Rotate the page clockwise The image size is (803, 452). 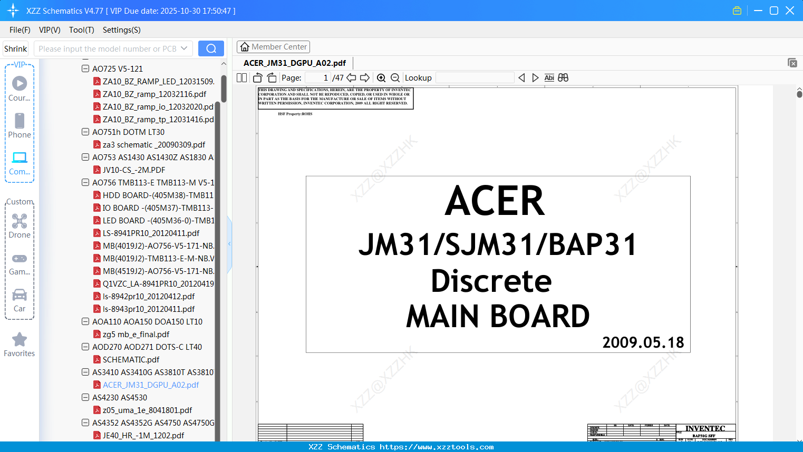click(x=272, y=77)
